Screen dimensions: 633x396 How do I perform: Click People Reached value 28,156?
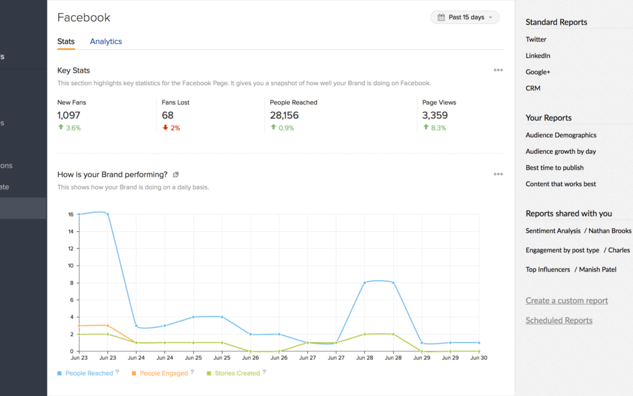pos(284,116)
